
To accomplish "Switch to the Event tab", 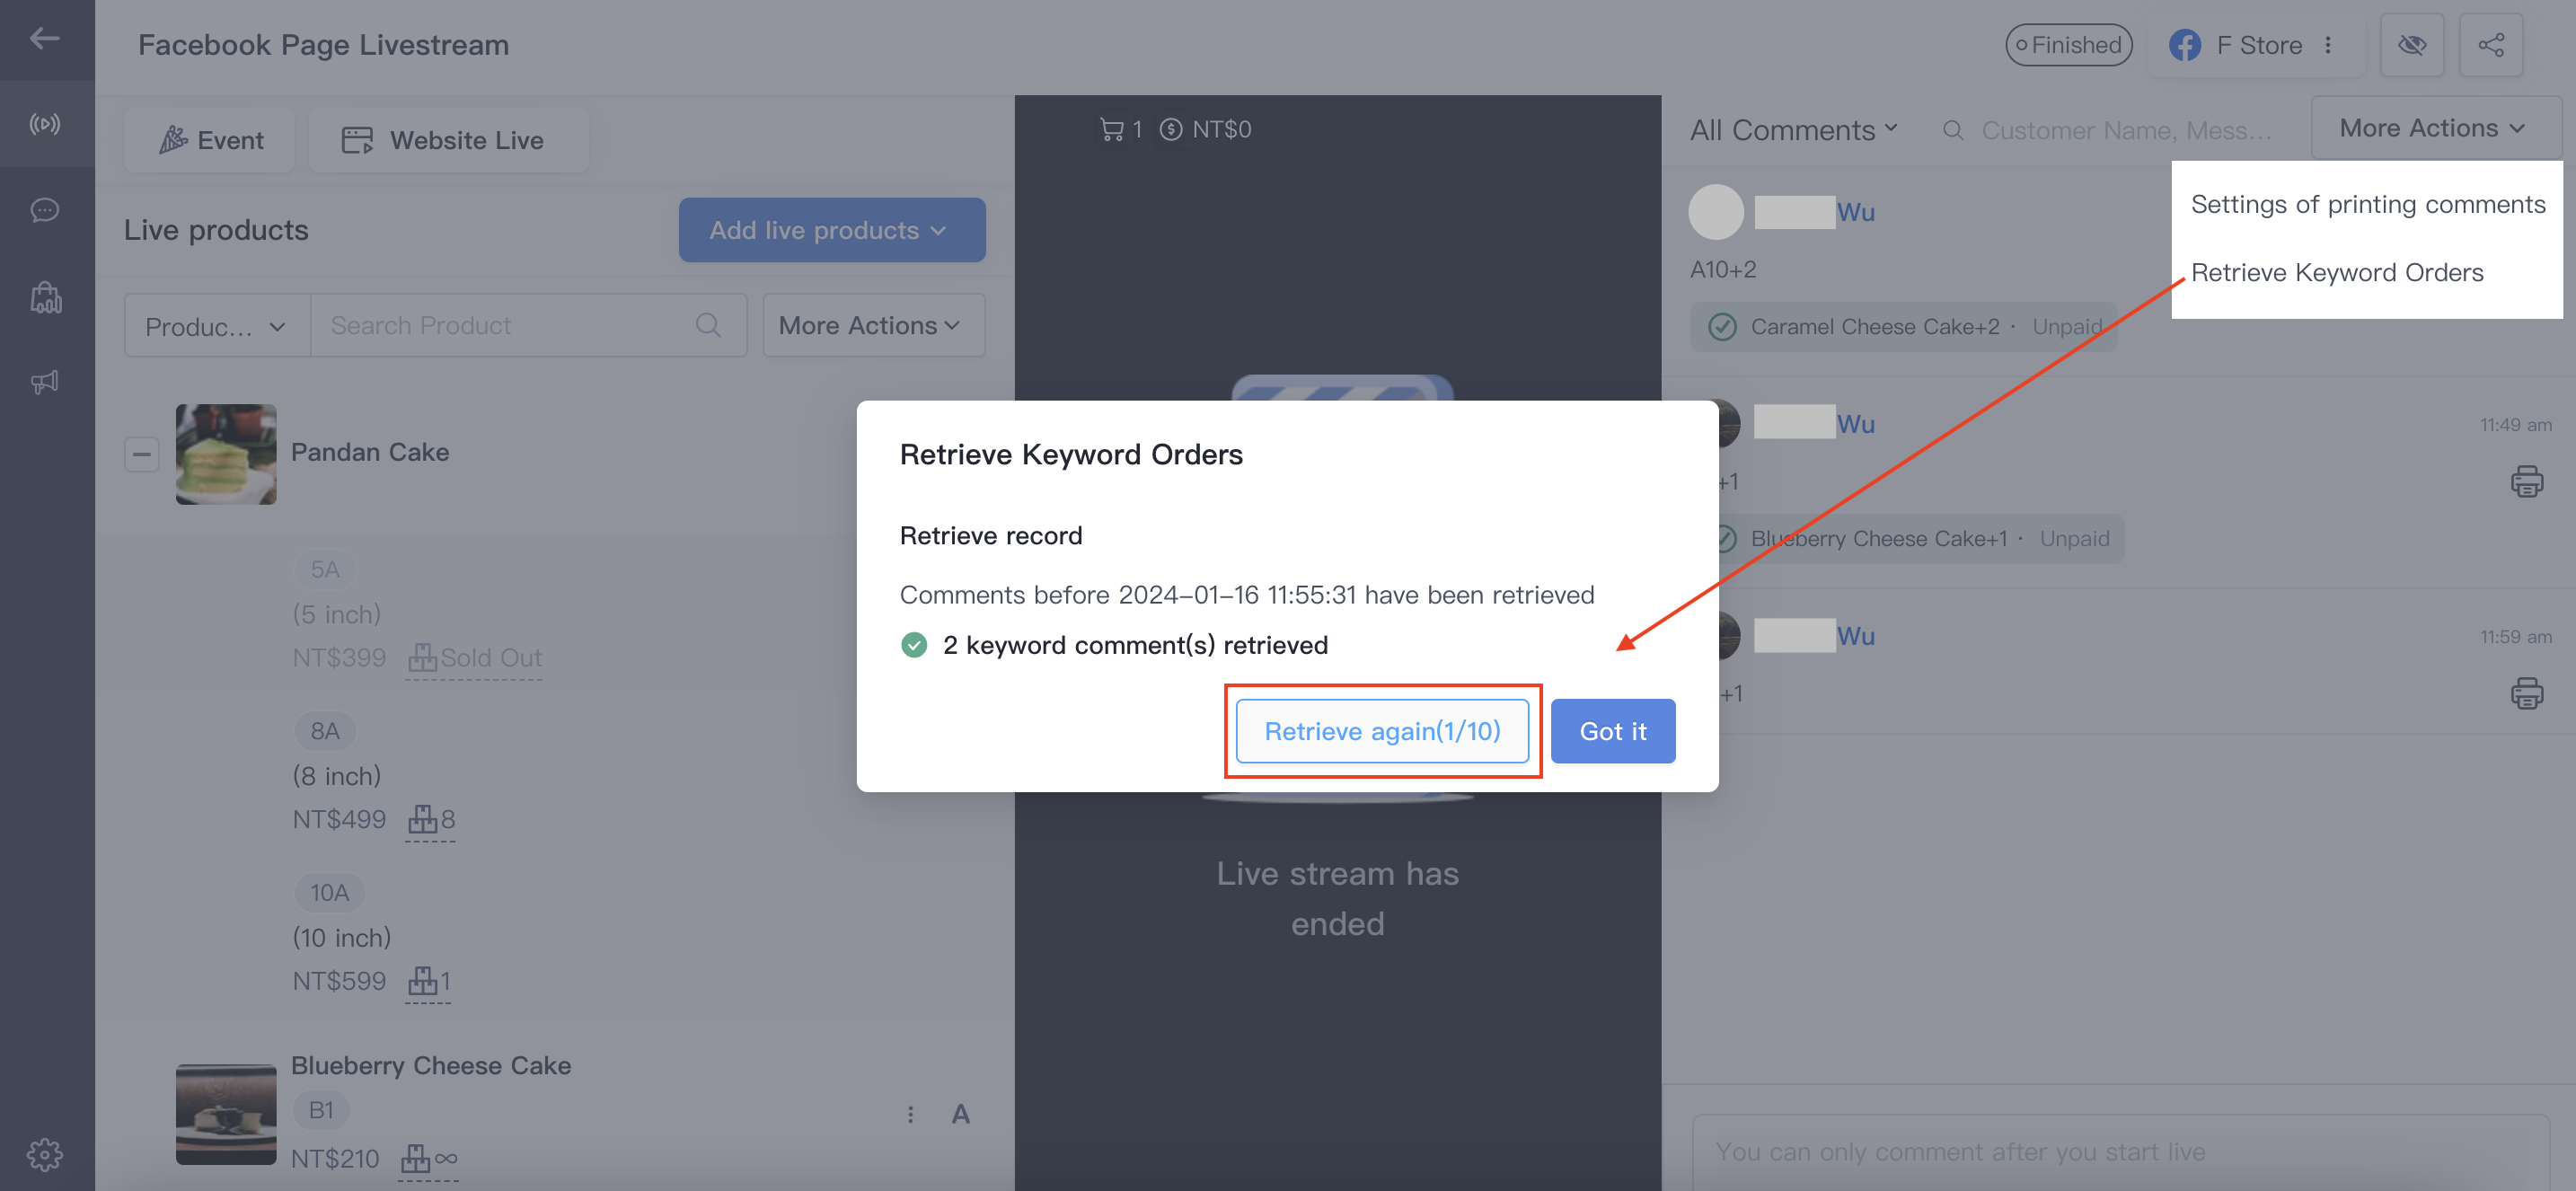I will 210,140.
